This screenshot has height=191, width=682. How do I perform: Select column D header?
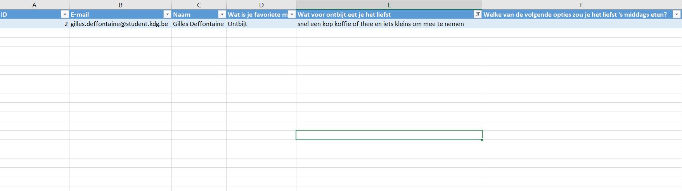click(261, 5)
